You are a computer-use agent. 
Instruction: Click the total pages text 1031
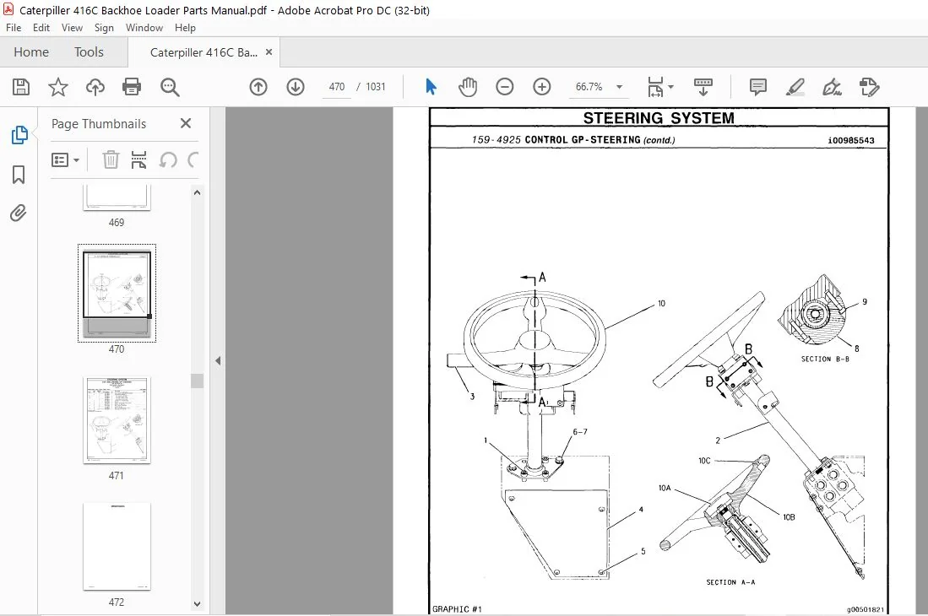click(x=375, y=87)
